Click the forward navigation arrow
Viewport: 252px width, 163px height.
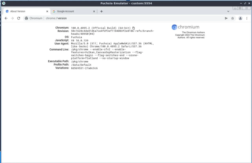(12, 18)
